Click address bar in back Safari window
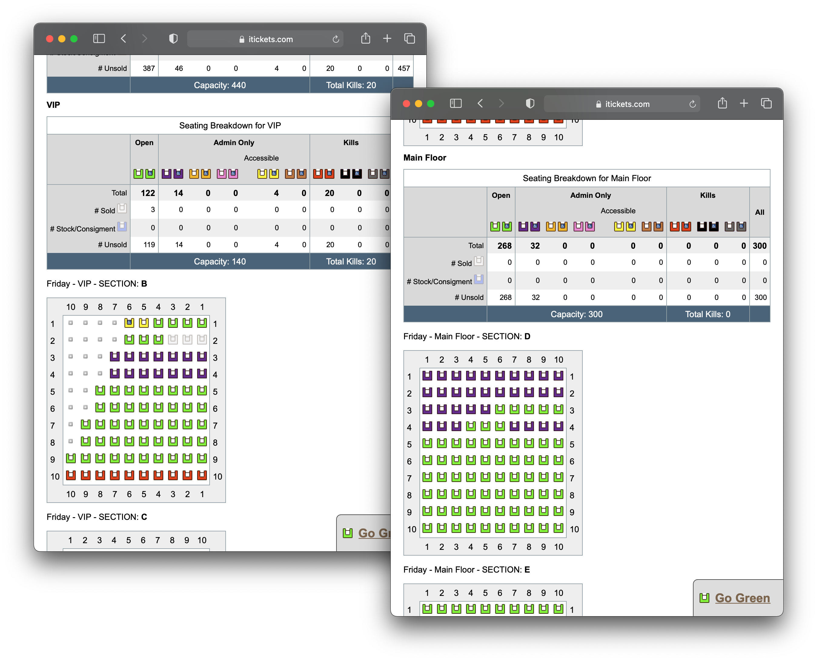This screenshot has height=658, width=815. point(265,39)
